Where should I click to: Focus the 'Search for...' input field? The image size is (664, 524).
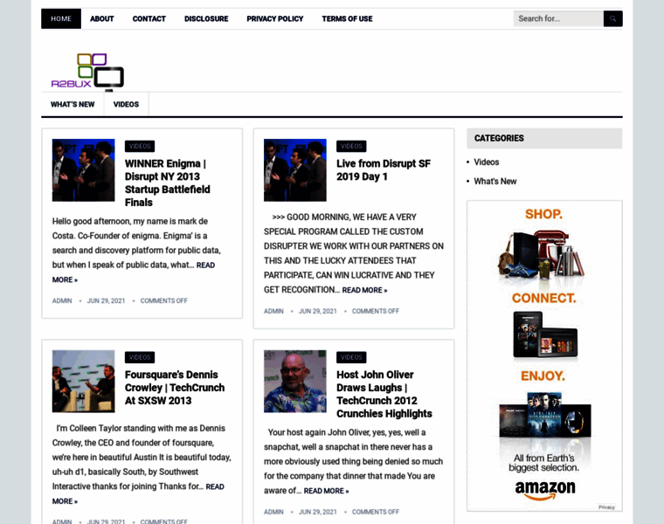558,18
